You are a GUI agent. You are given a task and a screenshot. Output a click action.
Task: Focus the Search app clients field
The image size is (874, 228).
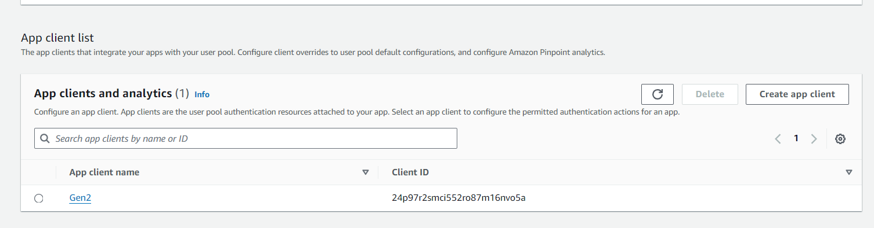[245, 138]
